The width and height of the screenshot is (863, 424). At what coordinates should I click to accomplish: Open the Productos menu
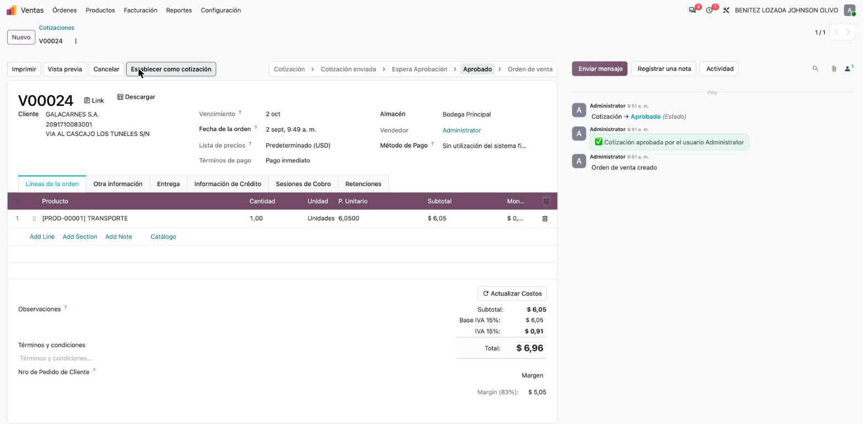click(100, 10)
